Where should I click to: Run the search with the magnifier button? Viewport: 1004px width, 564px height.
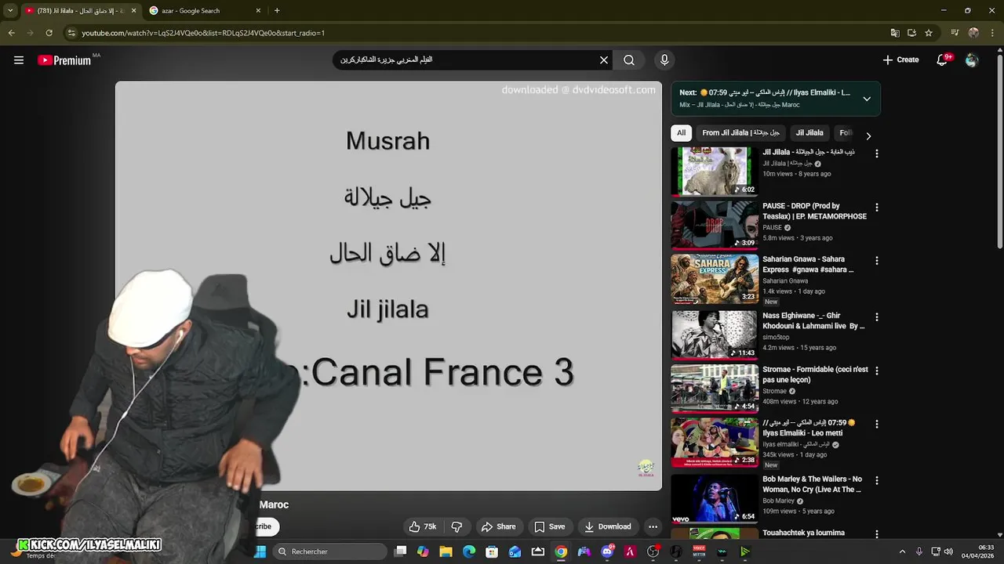(629, 60)
